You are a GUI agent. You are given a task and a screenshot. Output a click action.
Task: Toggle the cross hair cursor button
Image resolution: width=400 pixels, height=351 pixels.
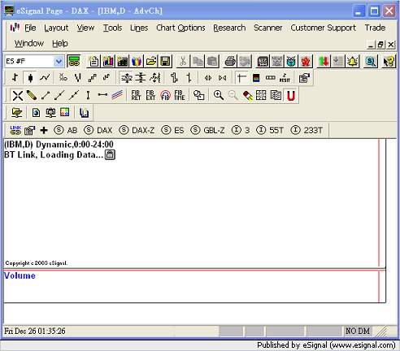point(241,78)
